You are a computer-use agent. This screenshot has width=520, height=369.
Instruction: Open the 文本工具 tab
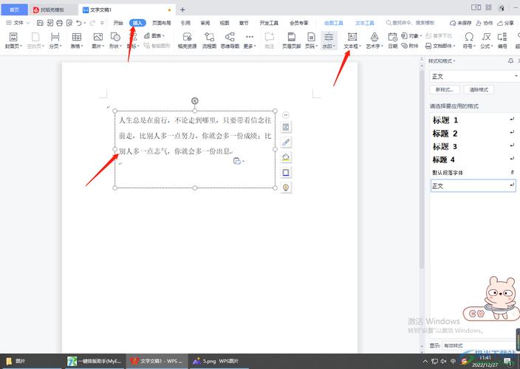click(365, 23)
